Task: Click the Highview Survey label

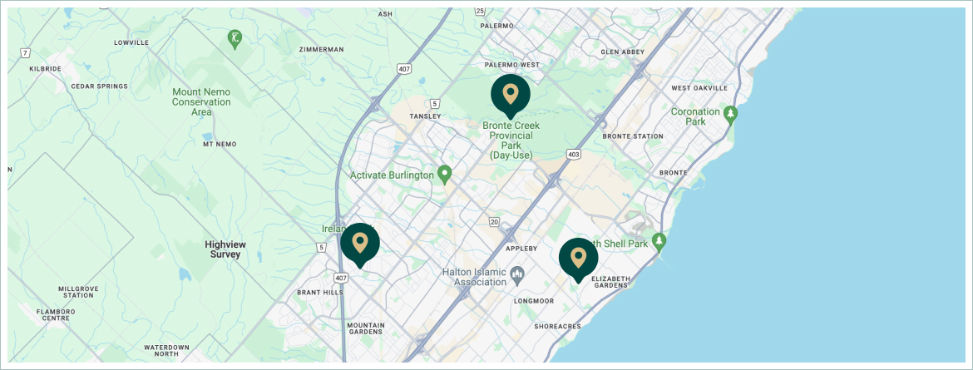Action: point(225,249)
